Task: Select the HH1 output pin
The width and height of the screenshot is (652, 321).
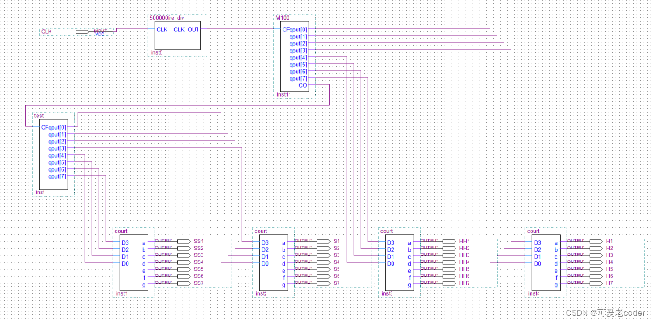Action: [x=449, y=241]
